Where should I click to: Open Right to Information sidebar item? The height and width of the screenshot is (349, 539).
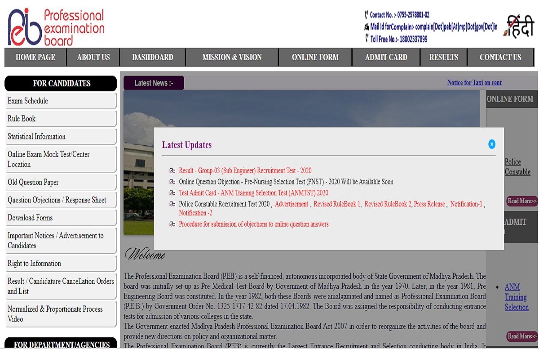coord(34,264)
